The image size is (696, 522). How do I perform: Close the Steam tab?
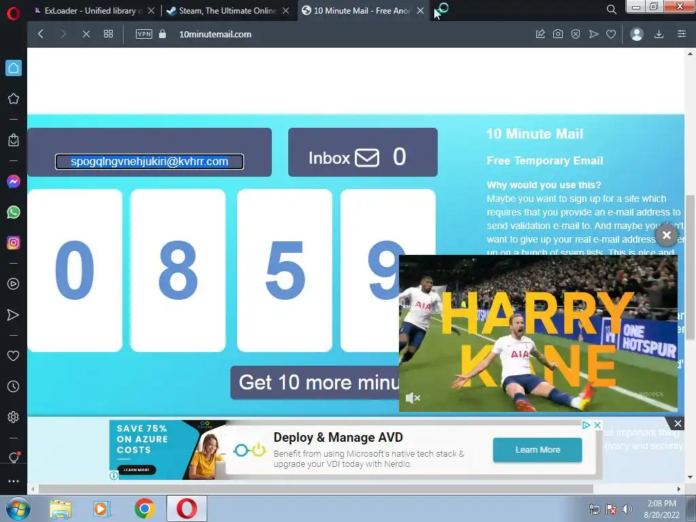[286, 11]
